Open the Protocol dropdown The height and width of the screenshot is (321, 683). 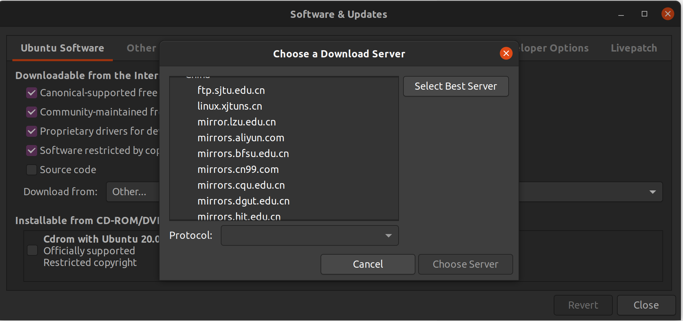pyautogui.click(x=310, y=235)
